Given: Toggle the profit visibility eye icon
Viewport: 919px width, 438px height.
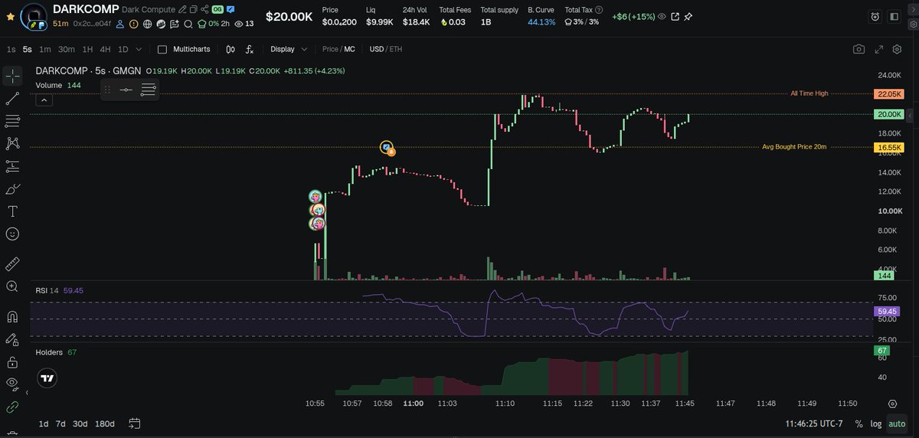Looking at the screenshot, I should 662,16.
